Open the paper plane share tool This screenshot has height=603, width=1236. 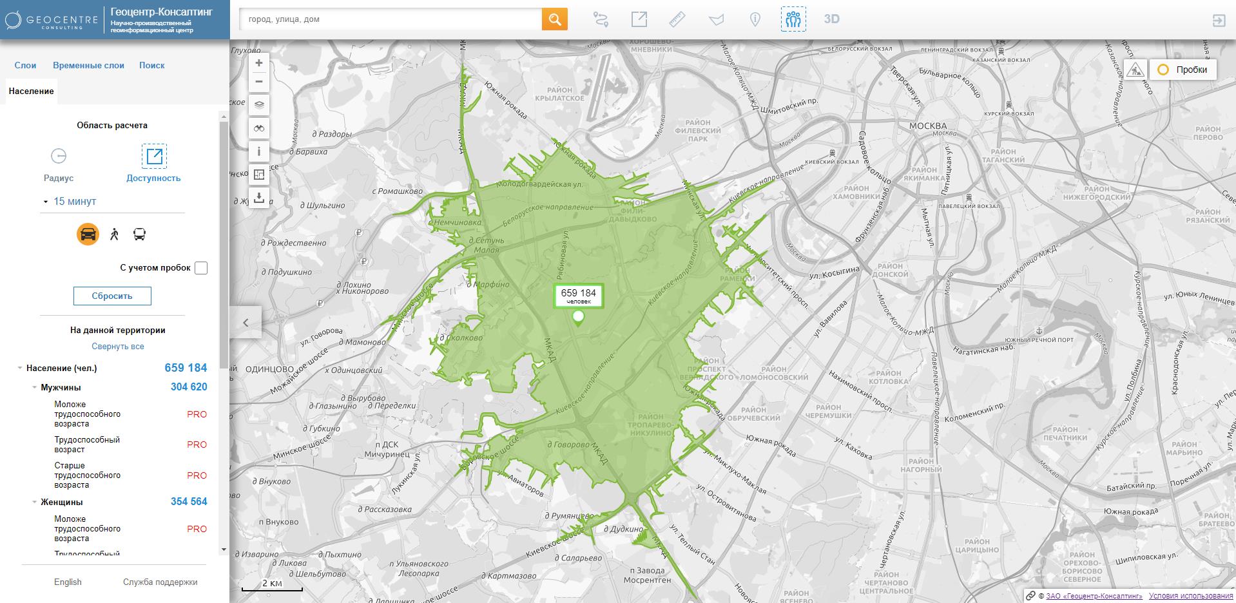click(716, 19)
